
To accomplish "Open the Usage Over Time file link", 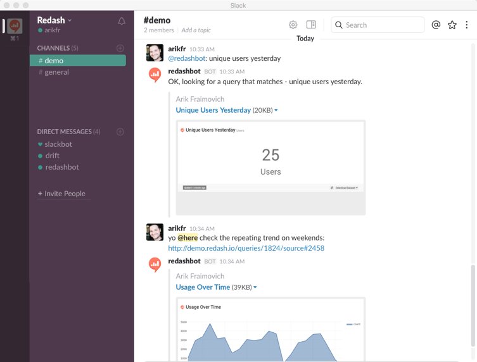I will tap(203, 287).
